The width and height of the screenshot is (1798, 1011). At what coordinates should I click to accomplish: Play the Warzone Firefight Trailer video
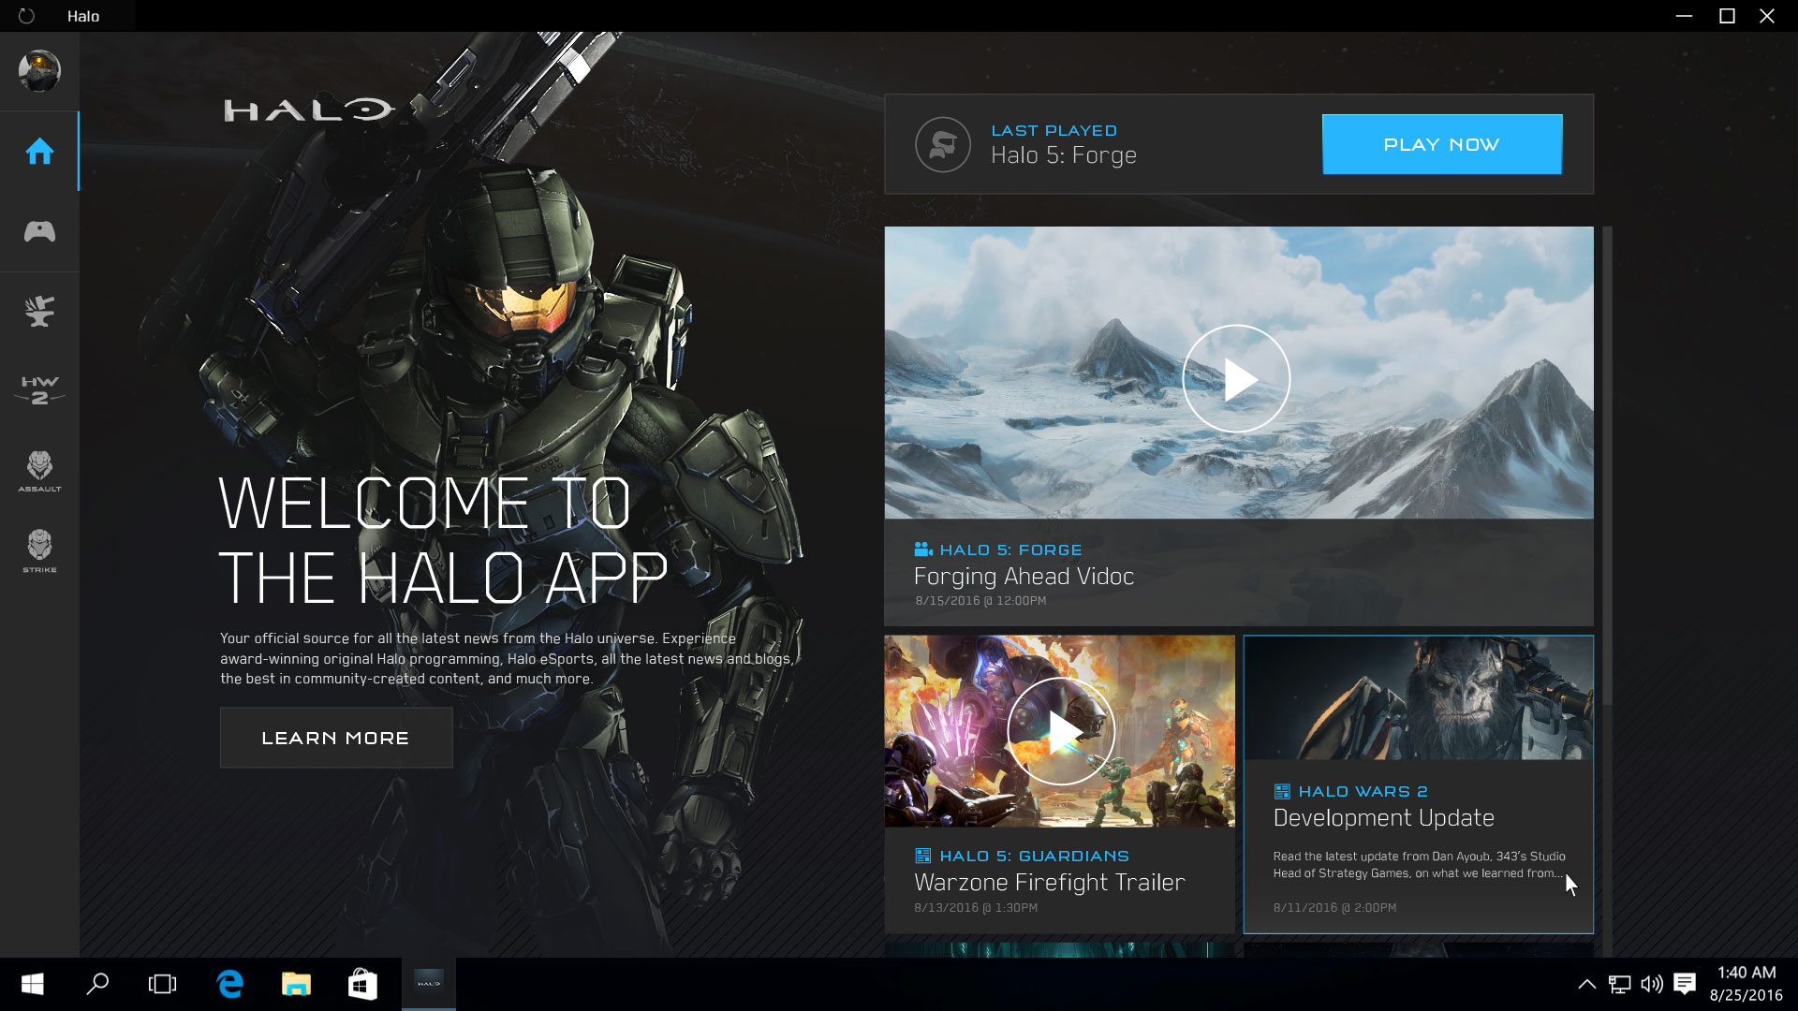point(1058,731)
